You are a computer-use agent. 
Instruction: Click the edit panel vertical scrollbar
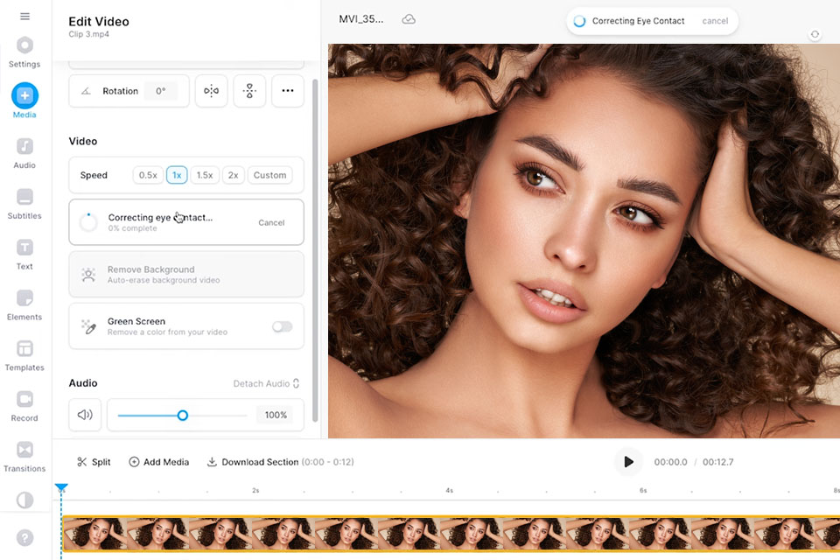[x=315, y=250]
